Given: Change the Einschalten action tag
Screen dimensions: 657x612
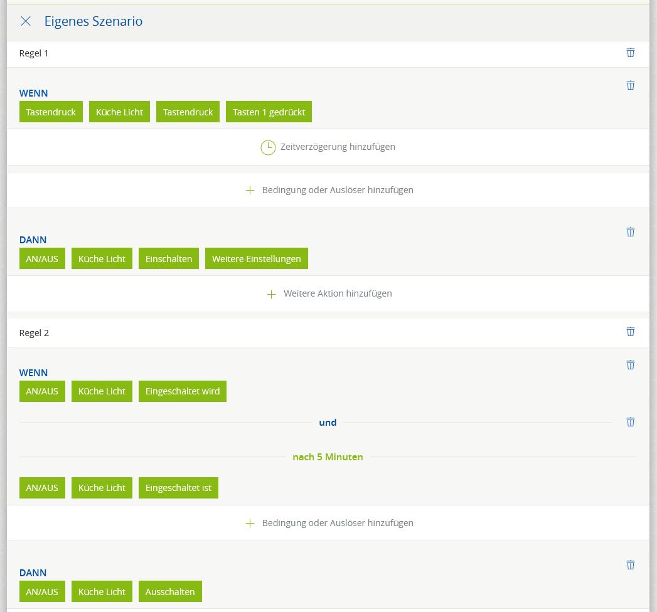Looking at the screenshot, I should (169, 259).
